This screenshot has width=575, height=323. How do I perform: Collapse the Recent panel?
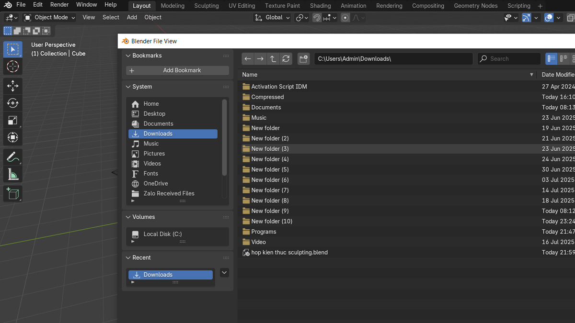[128, 258]
